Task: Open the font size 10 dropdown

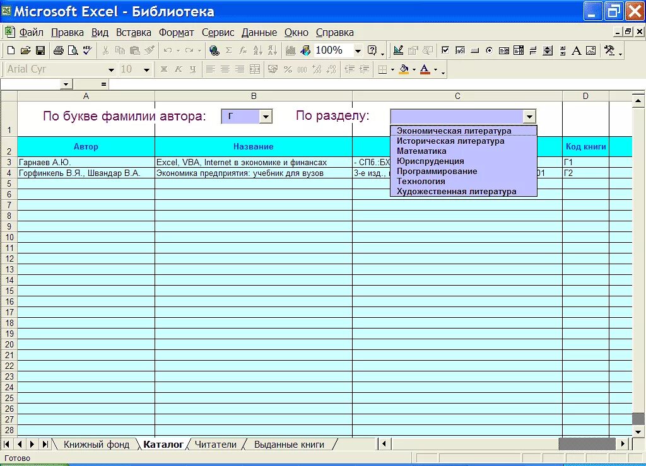Action: pyautogui.click(x=146, y=69)
